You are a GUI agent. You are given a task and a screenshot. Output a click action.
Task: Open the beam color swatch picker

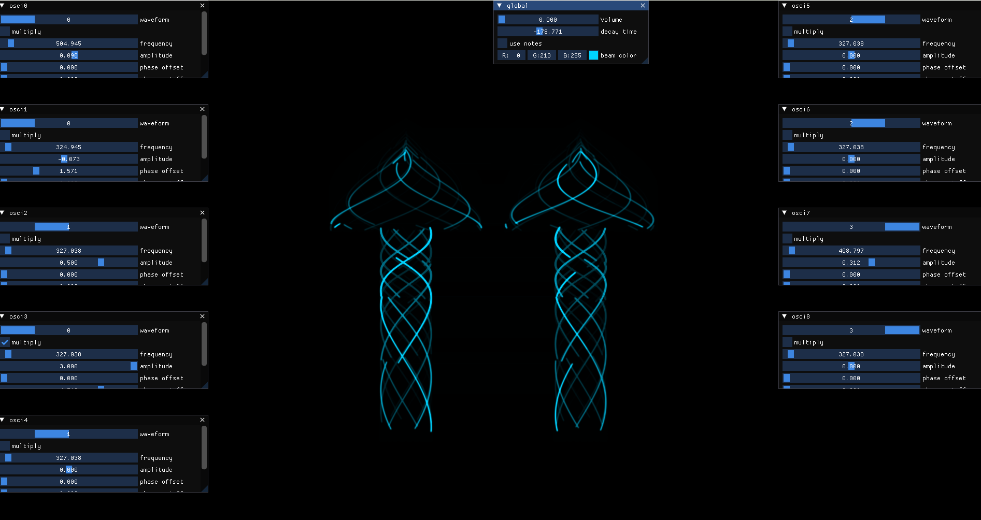593,55
